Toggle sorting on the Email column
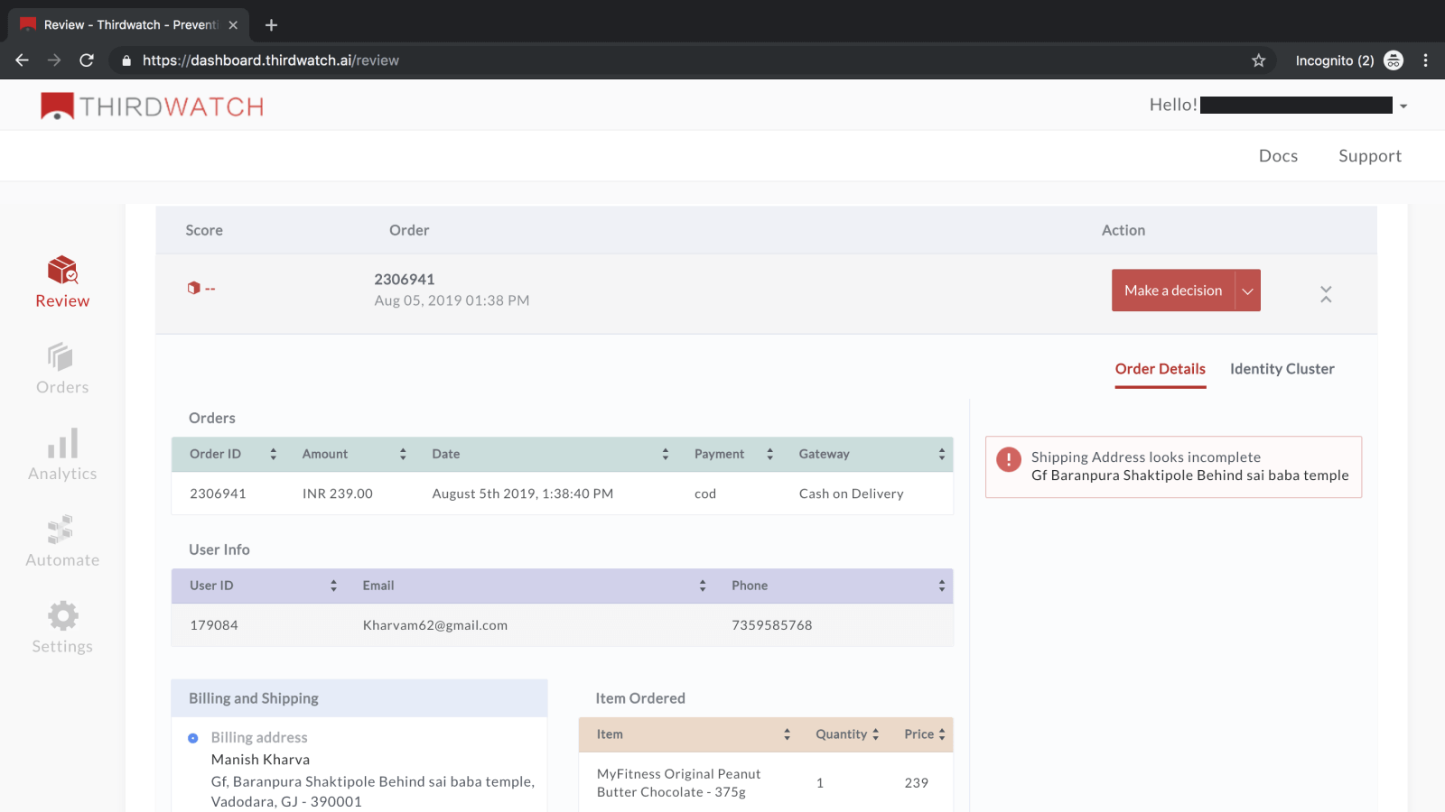Image resolution: width=1445 pixels, height=812 pixels. click(703, 586)
